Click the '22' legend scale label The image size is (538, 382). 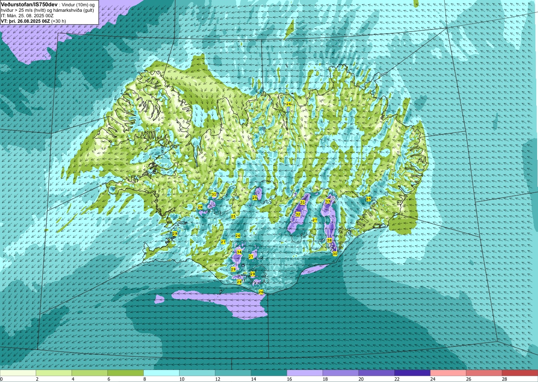point(397,379)
